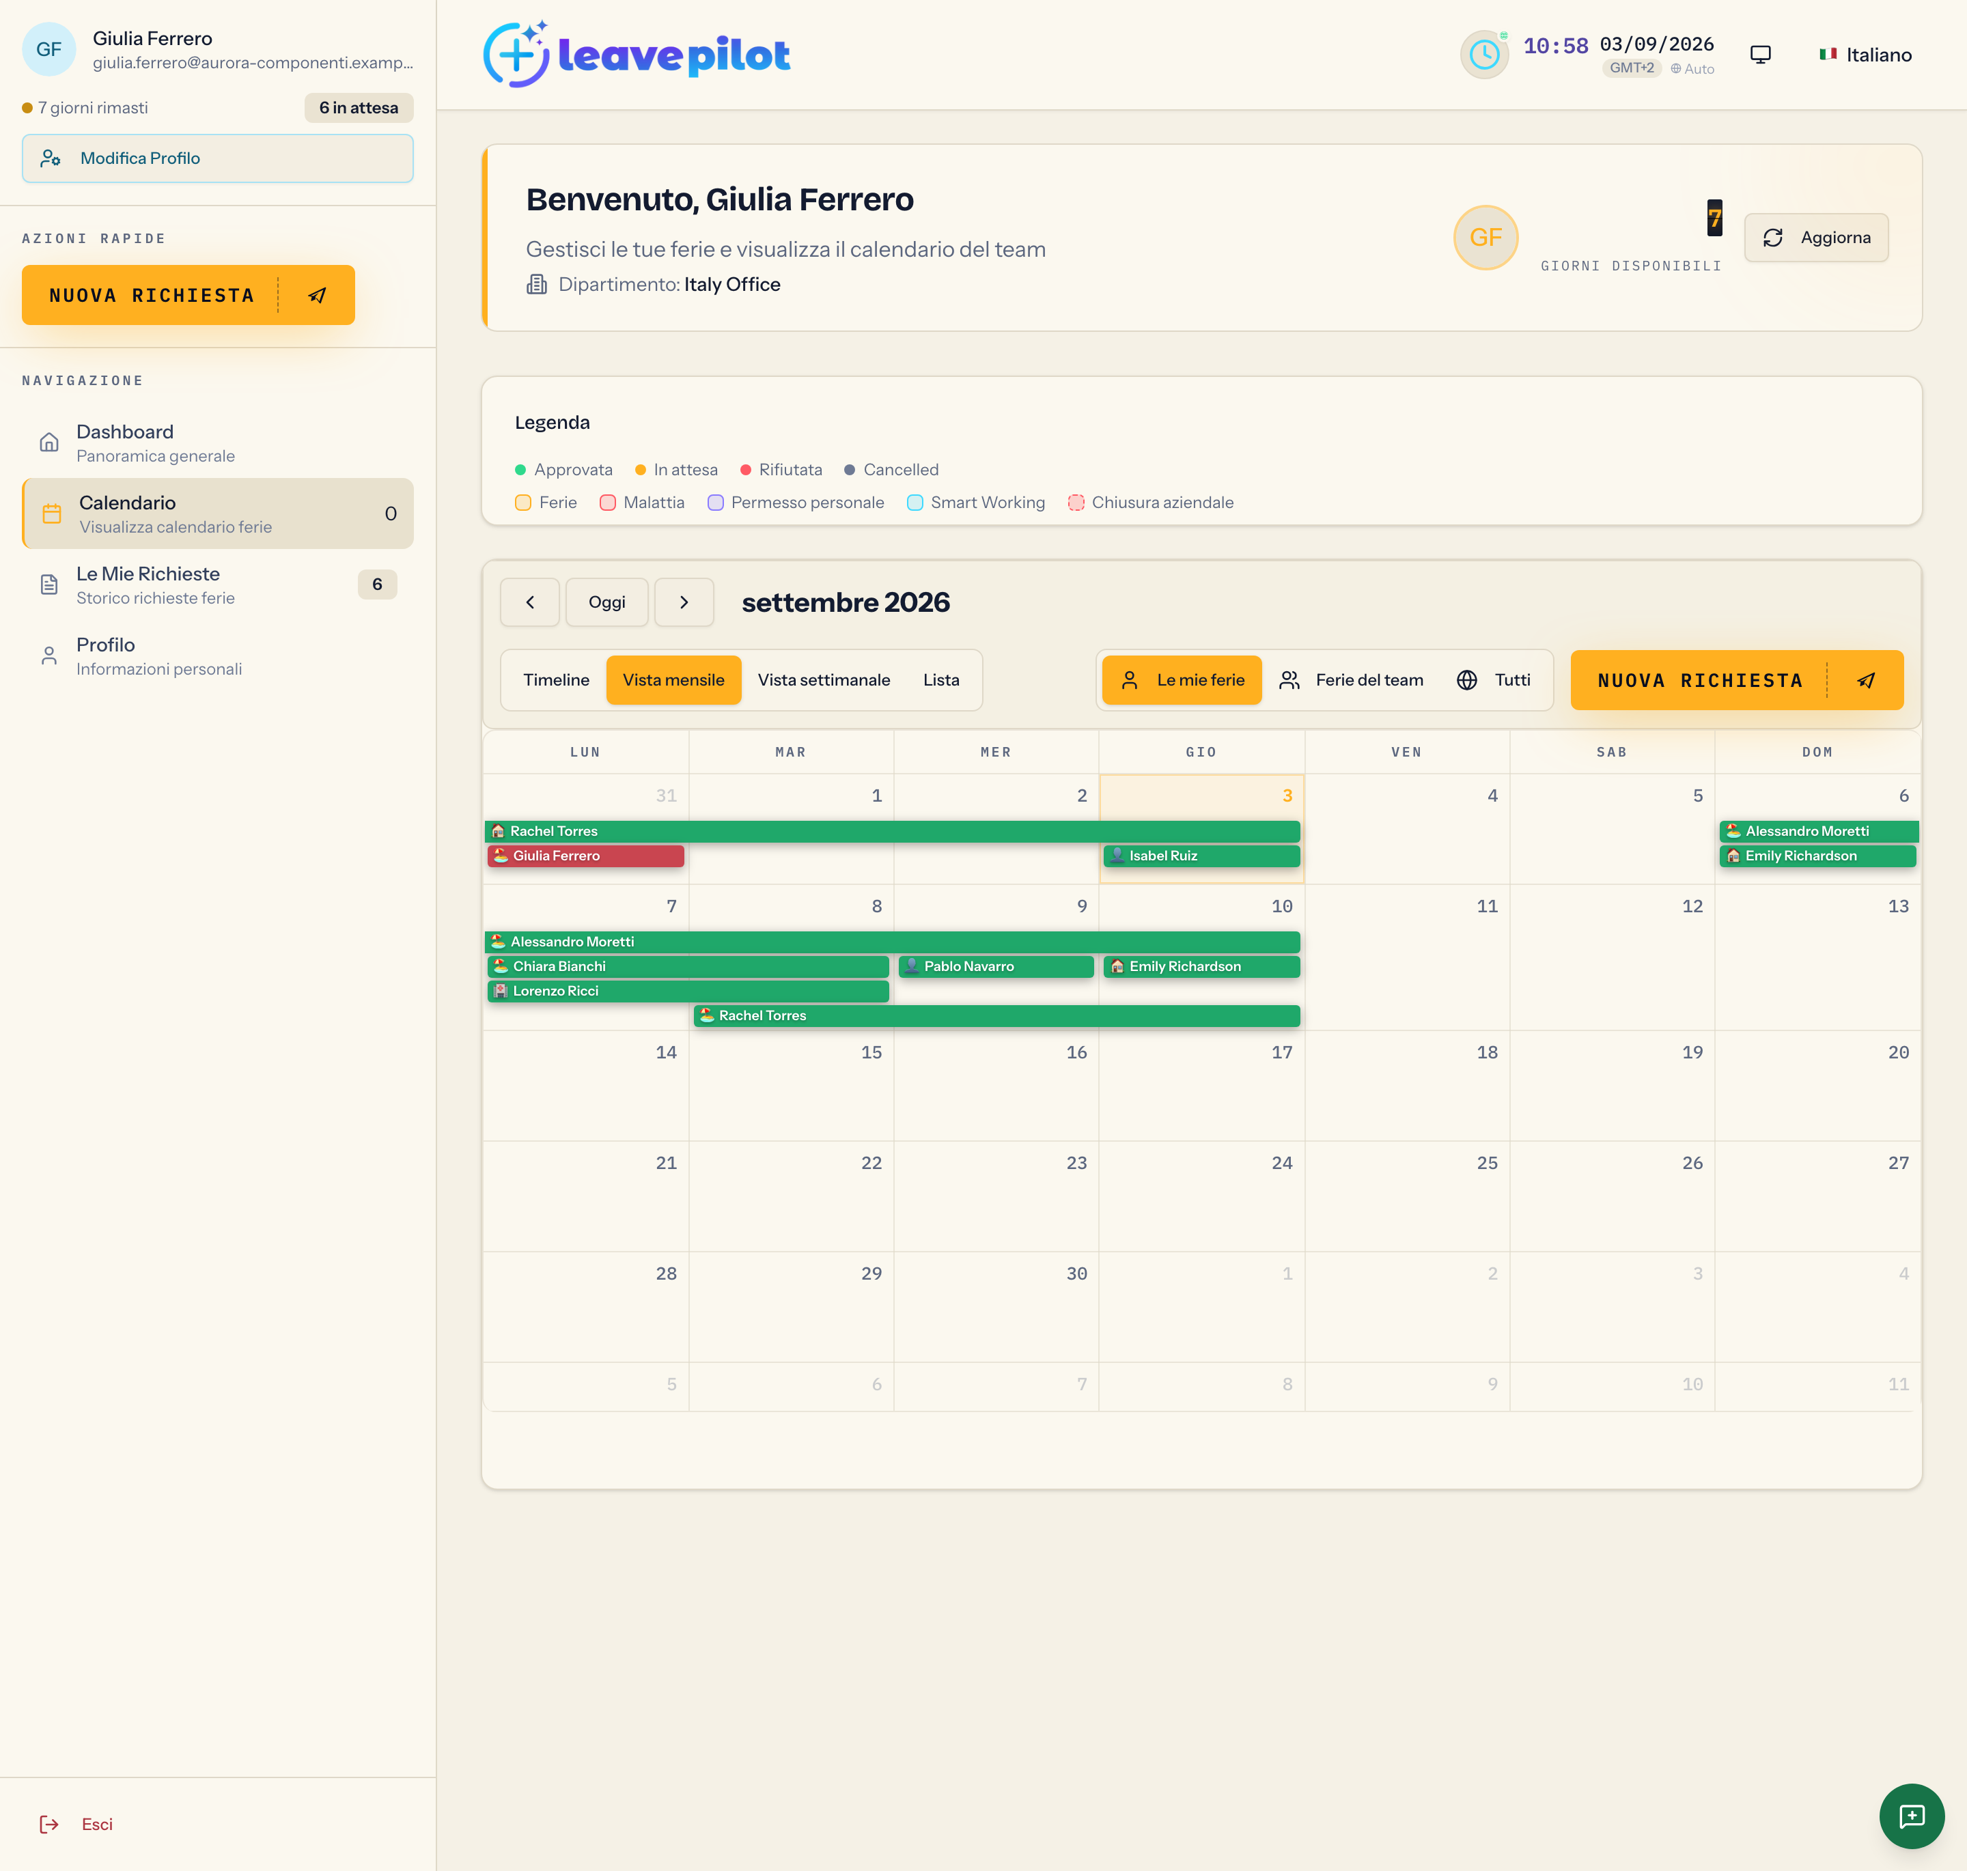Toggle the Ferie del team filter
Image resolution: width=1967 pixels, height=1871 pixels.
click(x=1352, y=680)
